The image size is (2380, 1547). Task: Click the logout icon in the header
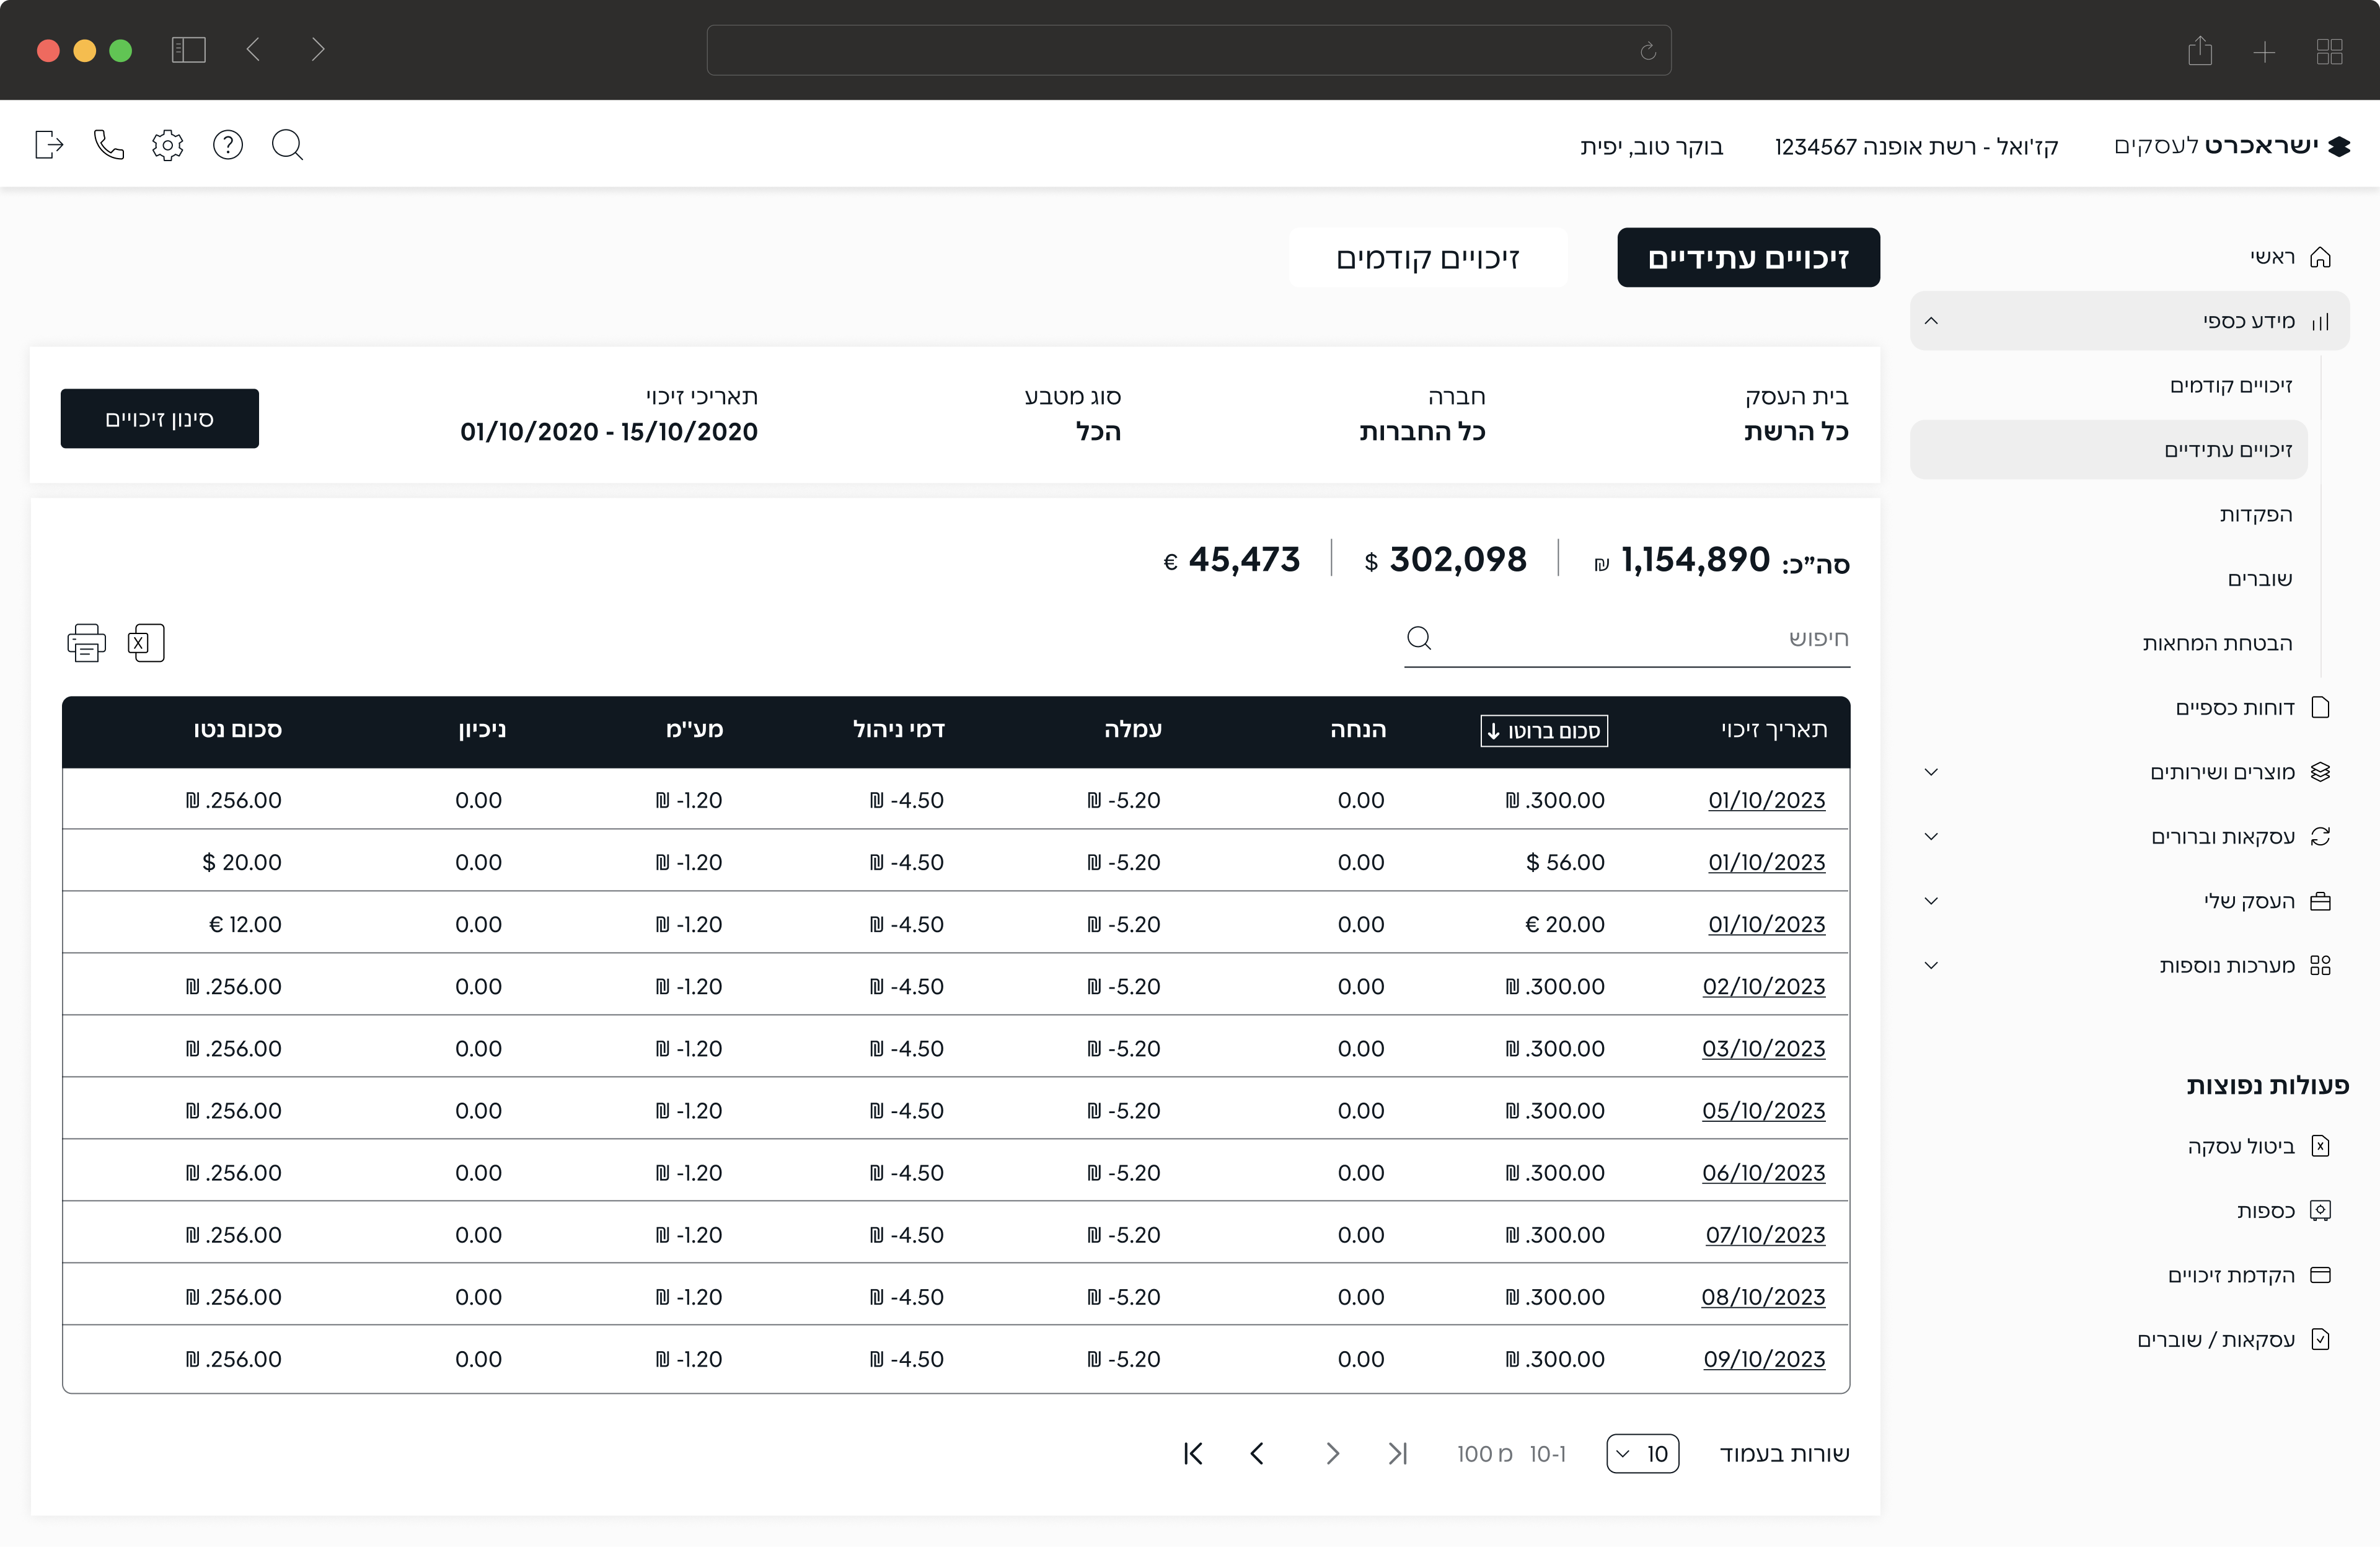coord(49,145)
